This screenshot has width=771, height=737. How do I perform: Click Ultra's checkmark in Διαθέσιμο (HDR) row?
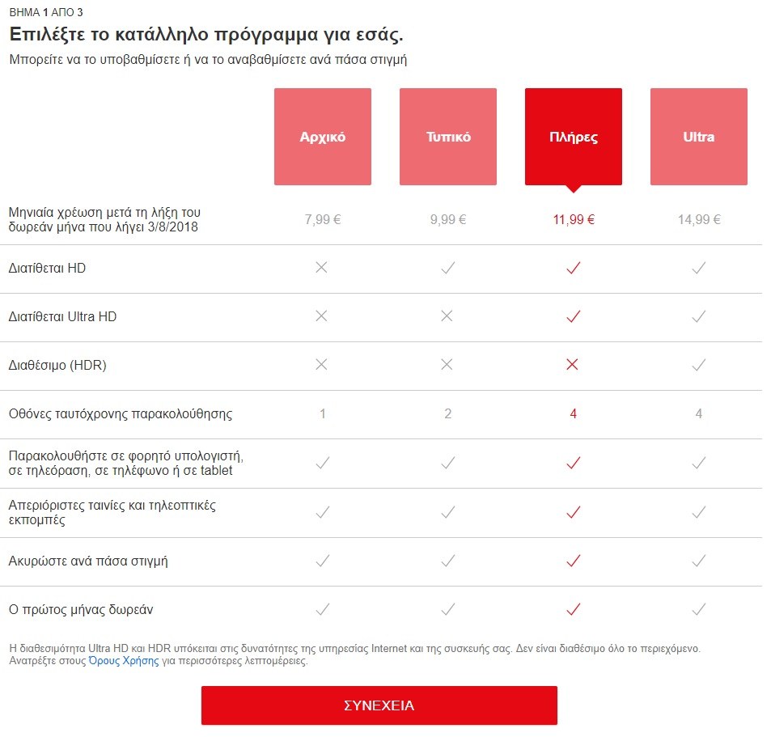point(699,365)
